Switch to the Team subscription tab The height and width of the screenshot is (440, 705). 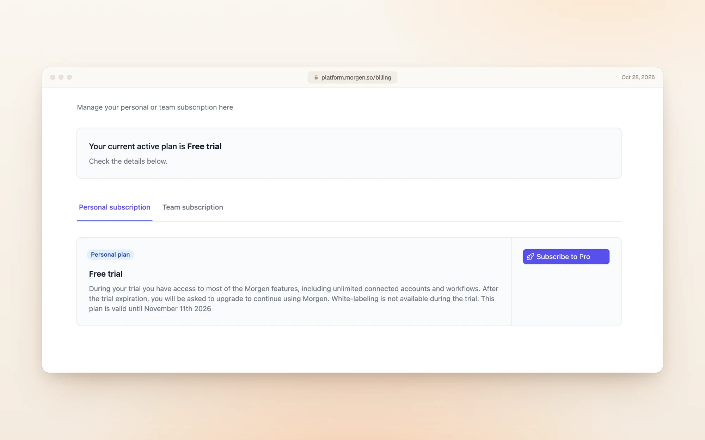point(193,207)
